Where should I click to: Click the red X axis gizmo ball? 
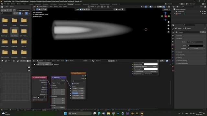(166, 16)
